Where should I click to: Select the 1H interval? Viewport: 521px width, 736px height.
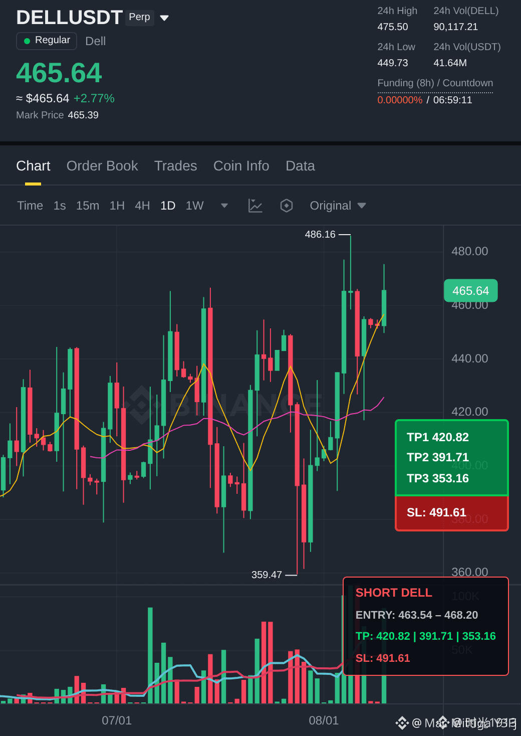tap(117, 206)
